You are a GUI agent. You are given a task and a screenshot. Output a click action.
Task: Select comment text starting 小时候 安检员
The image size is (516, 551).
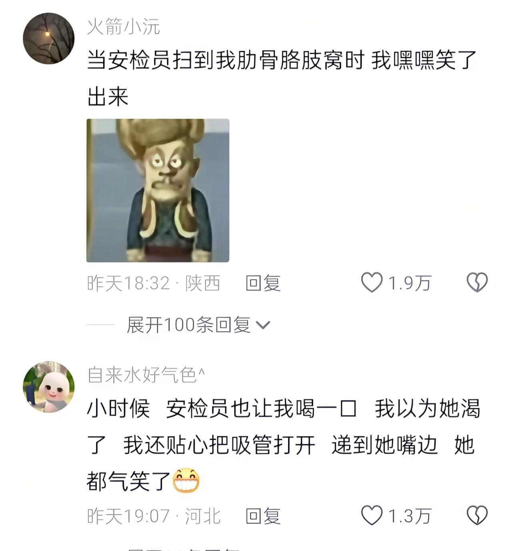[x=283, y=445]
